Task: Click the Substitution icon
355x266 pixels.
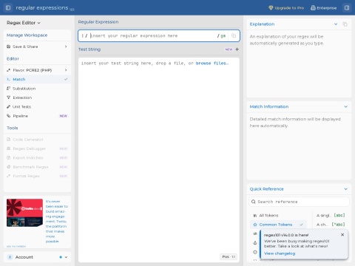Action: pos(8,88)
